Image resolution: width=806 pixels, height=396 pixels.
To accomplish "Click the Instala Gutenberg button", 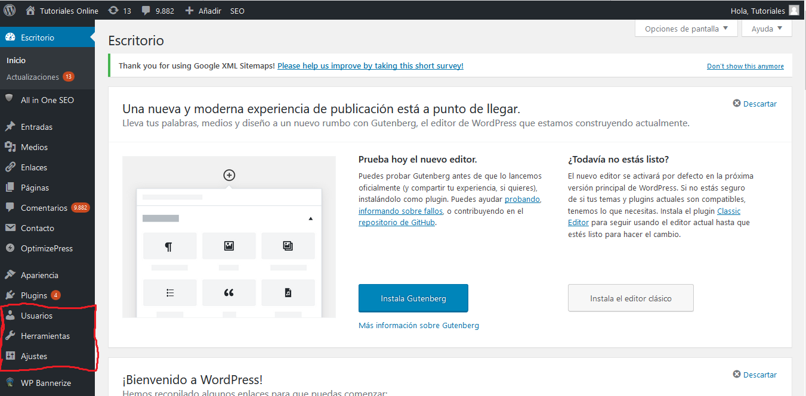I will (413, 298).
